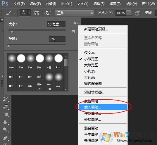The image size is (157, 145).
Task: Expand the toolbar double-arrow toggle
Action: pyautogui.click(x=2, y=20)
